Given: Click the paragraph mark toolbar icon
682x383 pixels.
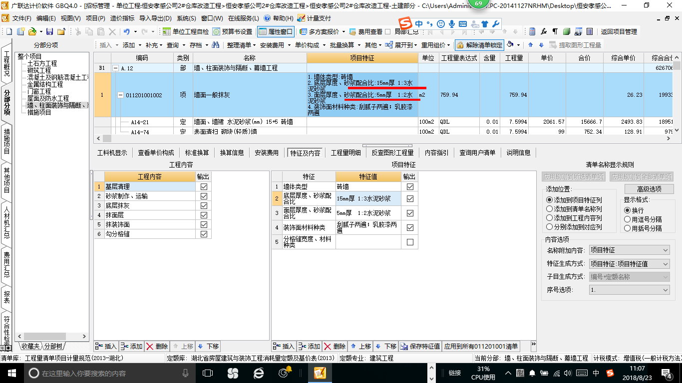Looking at the screenshot, I should coord(555,31).
